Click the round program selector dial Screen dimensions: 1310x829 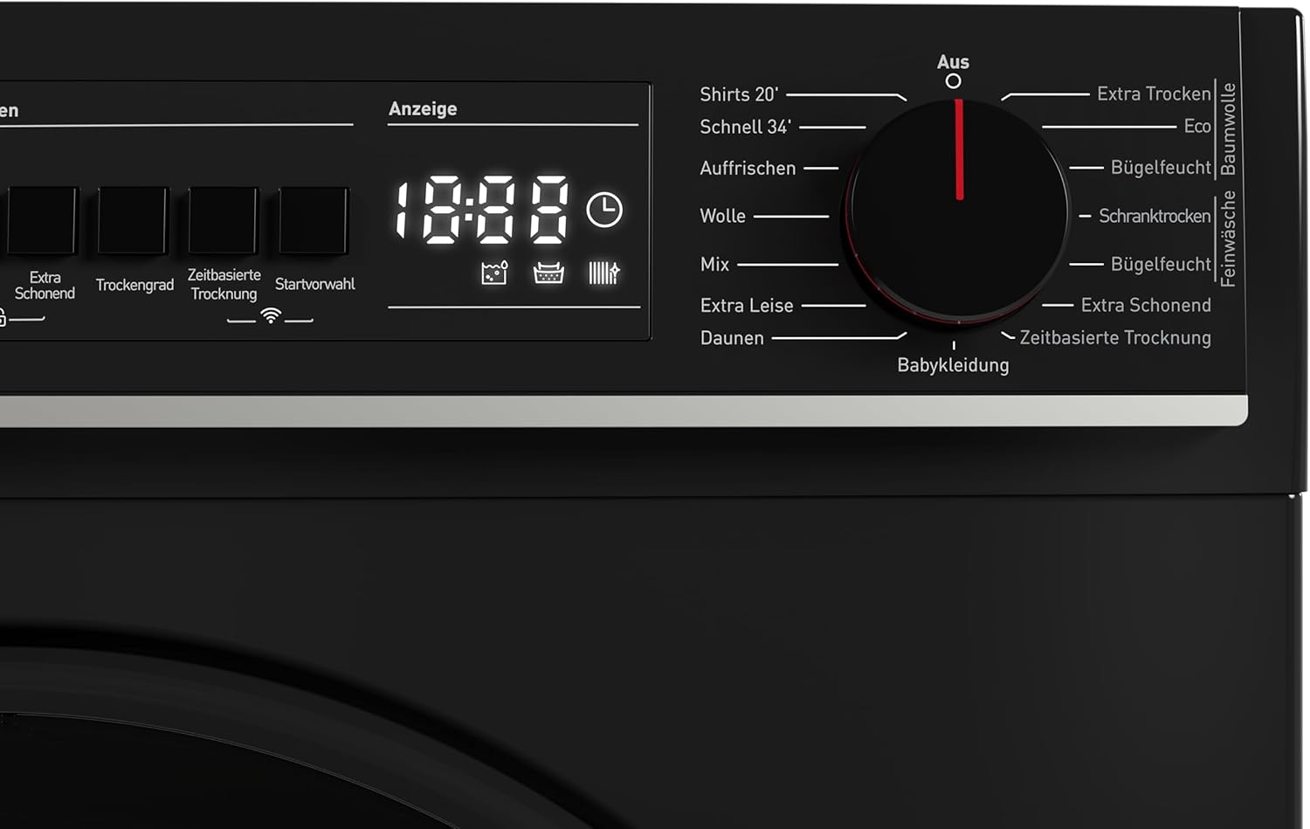click(958, 211)
